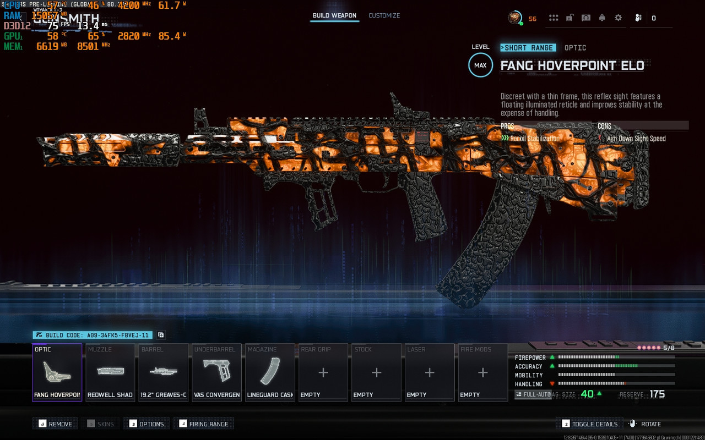Go to the Firing Range
The width and height of the screenshot is (705, 440).
tap(203, 424)
